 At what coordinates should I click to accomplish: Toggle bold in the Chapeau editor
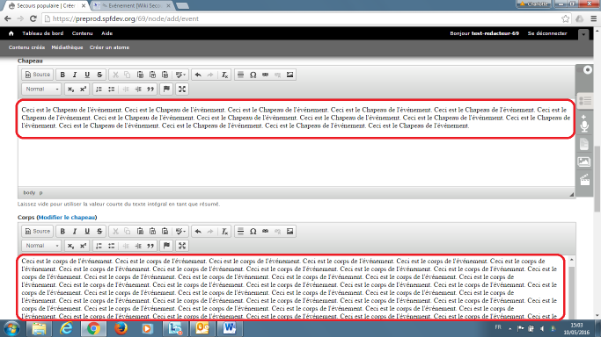tap(62, 75)
